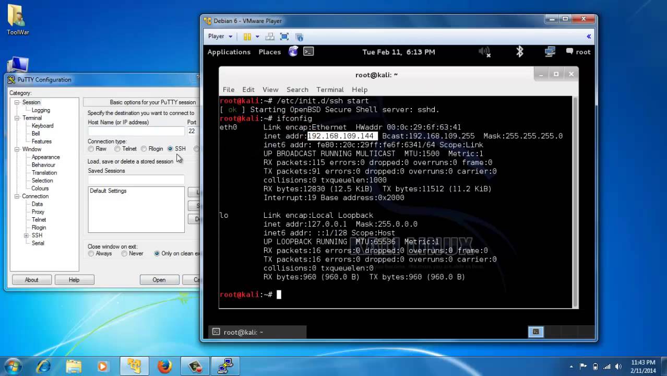Screen dimensions: 667x376
Task: Click the muted volume icon in Kali panel
Action: pos(484,52)
